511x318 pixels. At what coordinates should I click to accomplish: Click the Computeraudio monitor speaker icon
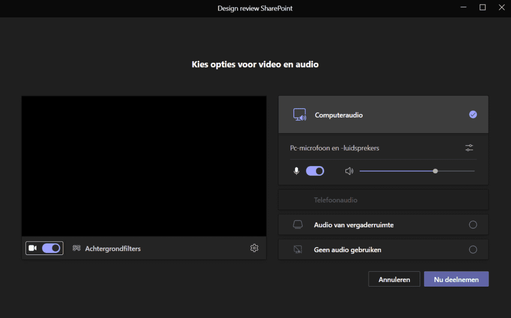299,115
